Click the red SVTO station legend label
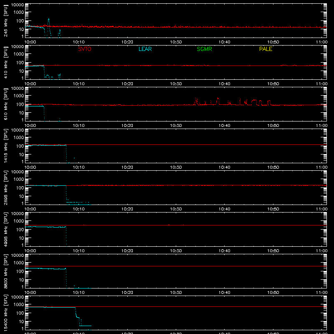This screenshot has height=334, width=334. (85, 49)
